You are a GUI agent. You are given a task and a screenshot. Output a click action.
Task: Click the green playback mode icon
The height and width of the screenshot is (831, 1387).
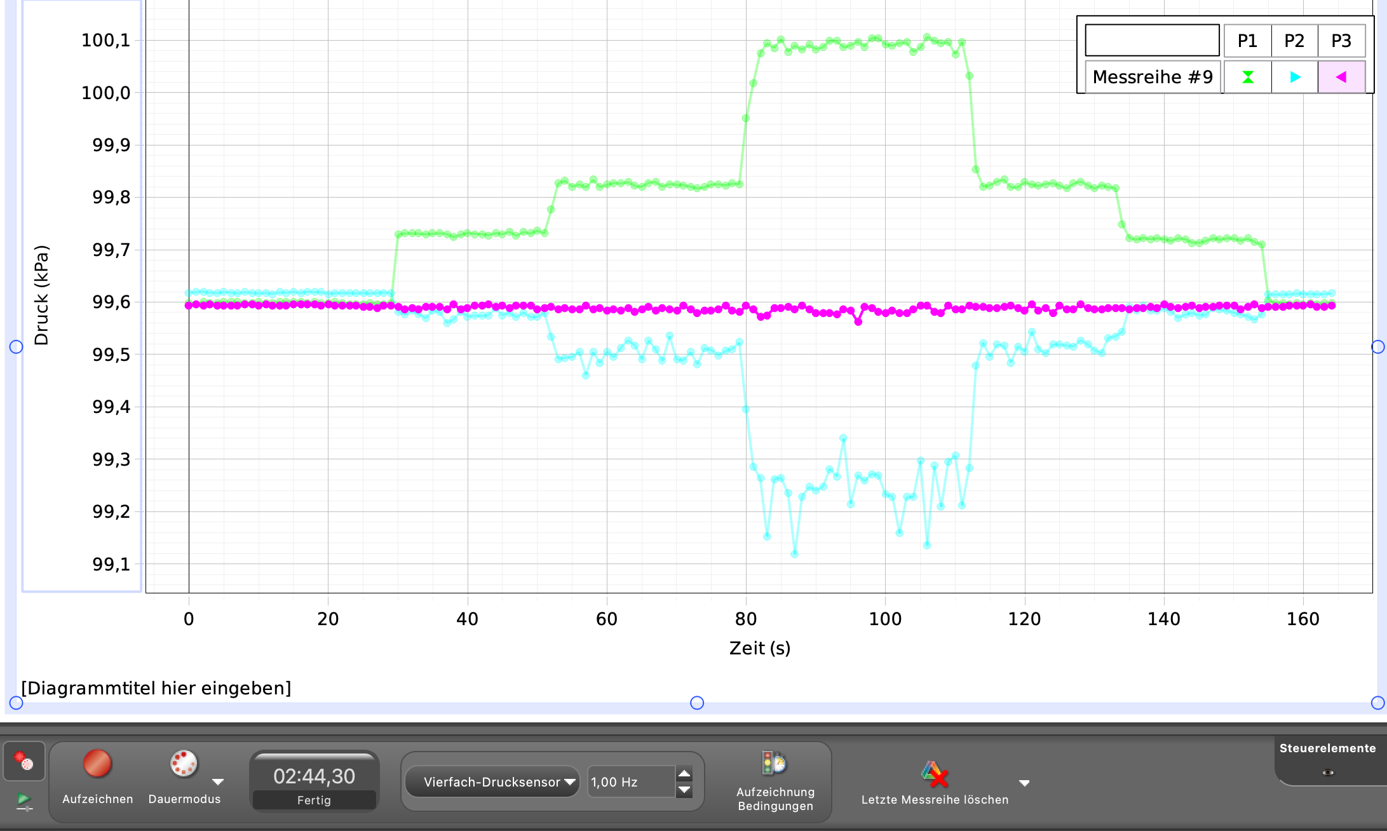[24, 801]
